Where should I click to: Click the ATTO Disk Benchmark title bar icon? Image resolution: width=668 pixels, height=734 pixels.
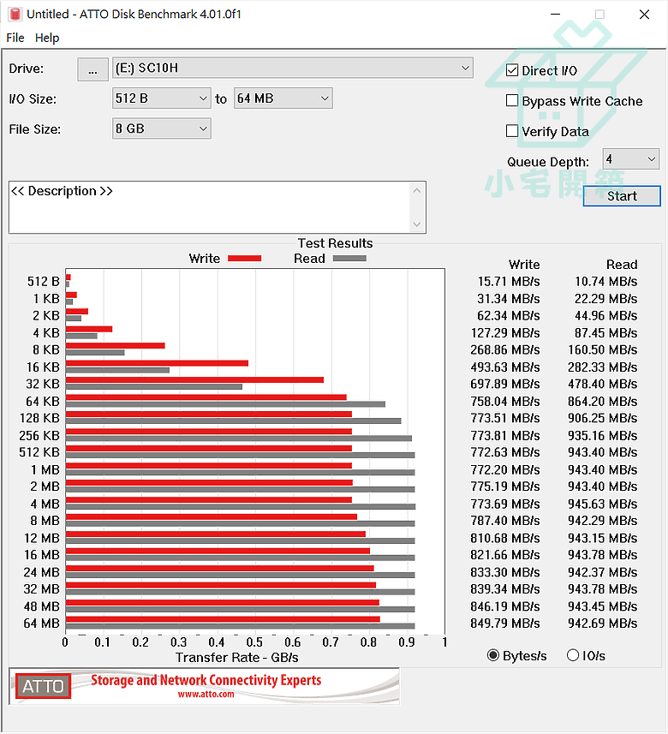[x=15, y=14]
